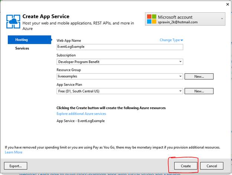This screenshot has width=232, height=175.
Task: Open Explore additional Azure services link
Action: click(81, 114)
